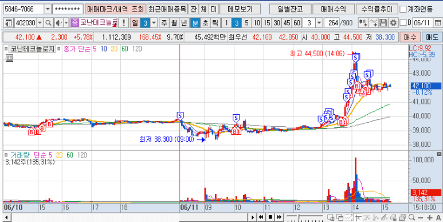
Task: Click the dashed chart range icon
Action: pos(349,217)
